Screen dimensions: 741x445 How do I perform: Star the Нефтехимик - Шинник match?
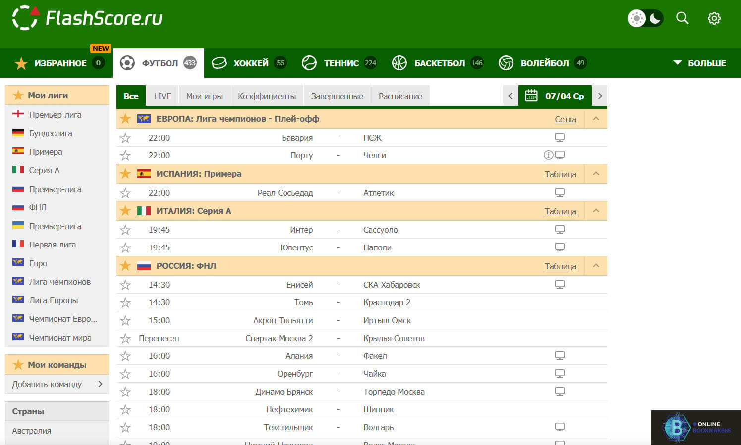(x=125, y=410)
